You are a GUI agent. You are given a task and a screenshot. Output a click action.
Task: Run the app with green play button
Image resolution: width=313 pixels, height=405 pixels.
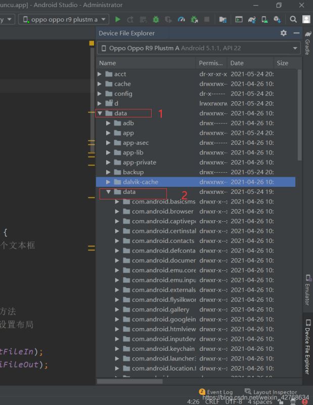(118, 19)
